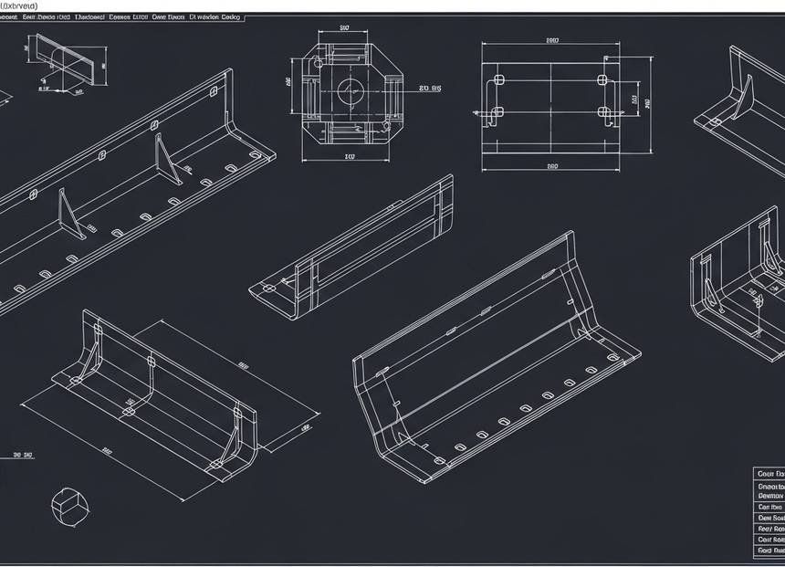The width and height of the screenshot is (785, 567).
Task: Select the dimensioned bracket with corner gussets
Action: click(x=164, y=393)
